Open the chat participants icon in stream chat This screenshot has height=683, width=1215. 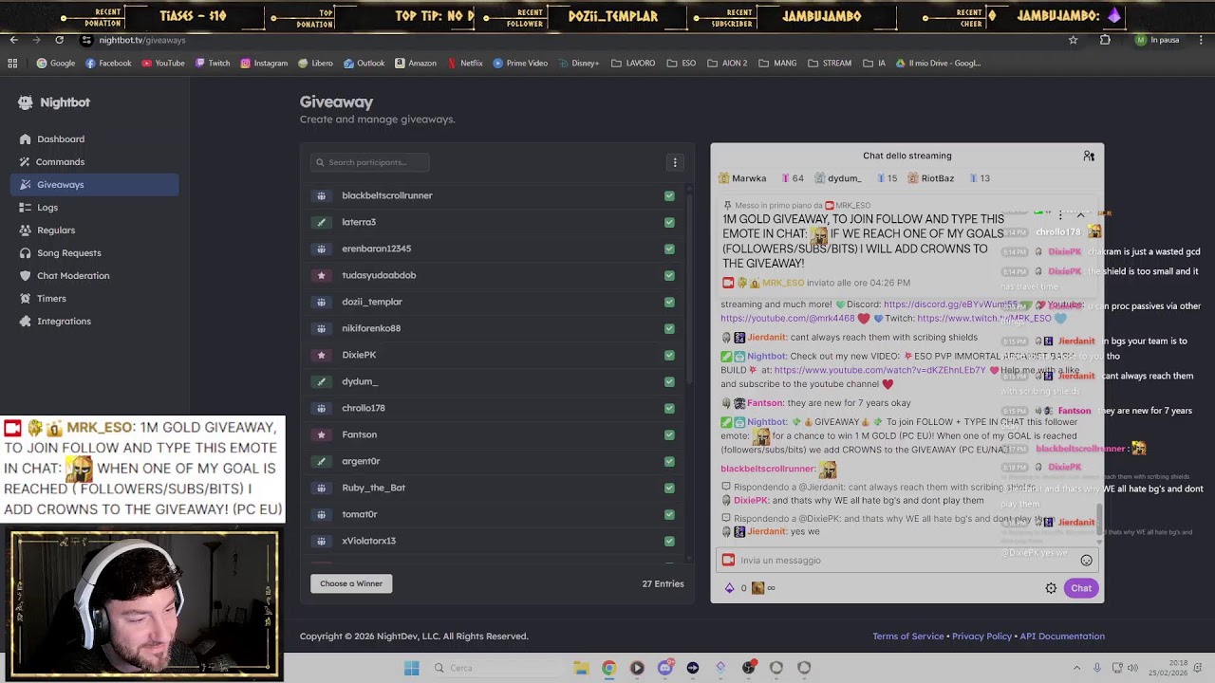coord(1089,156)
